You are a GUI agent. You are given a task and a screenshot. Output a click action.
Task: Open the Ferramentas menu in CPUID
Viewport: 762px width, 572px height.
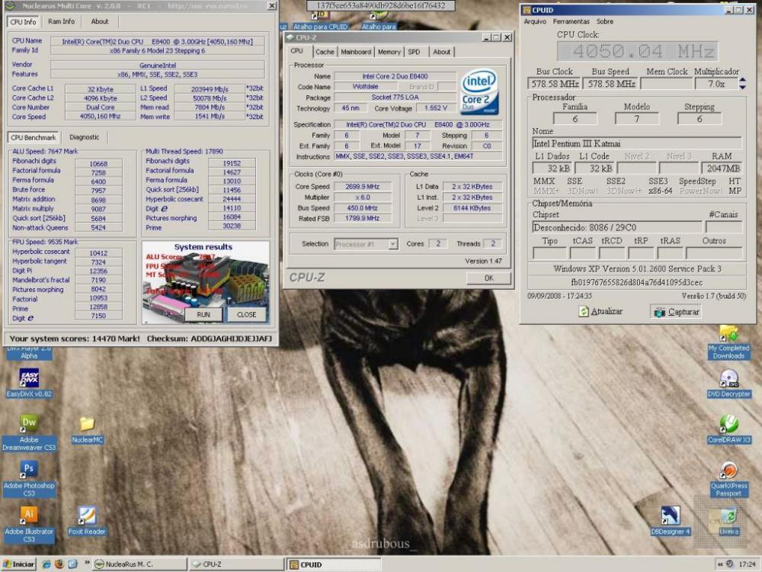coord(571,21)
